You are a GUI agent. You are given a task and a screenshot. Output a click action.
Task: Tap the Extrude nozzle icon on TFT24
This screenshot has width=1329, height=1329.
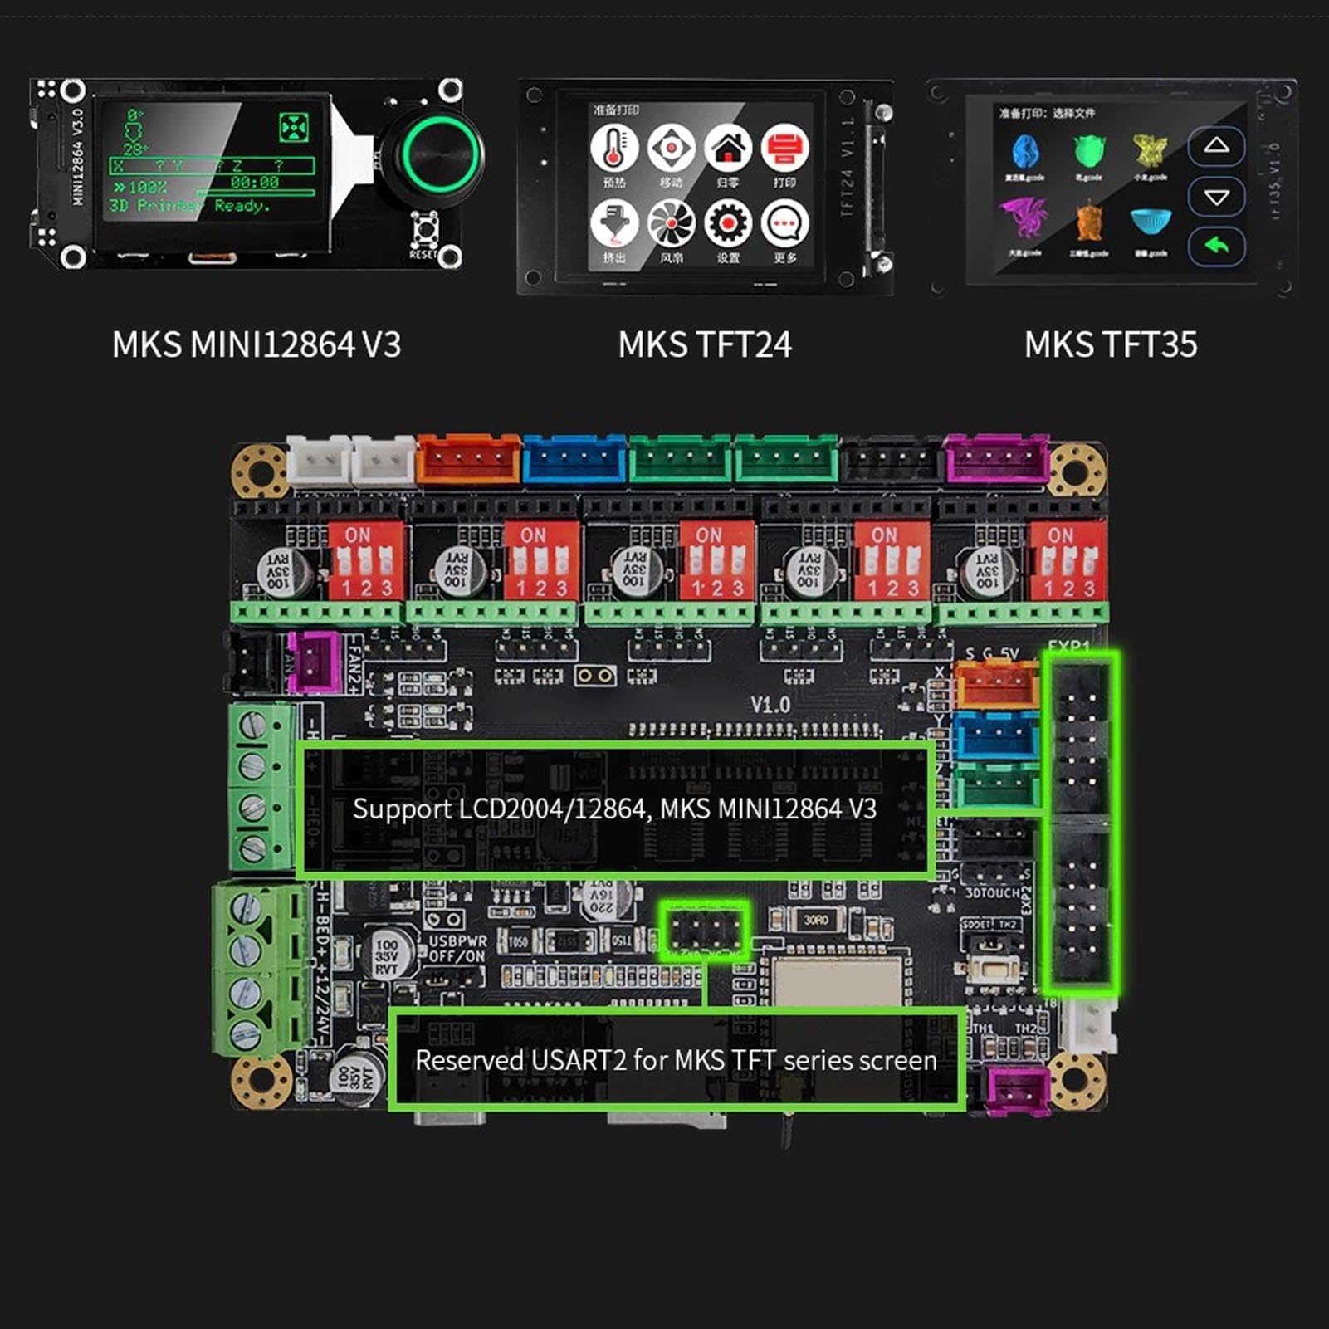(x=614, y=223)
